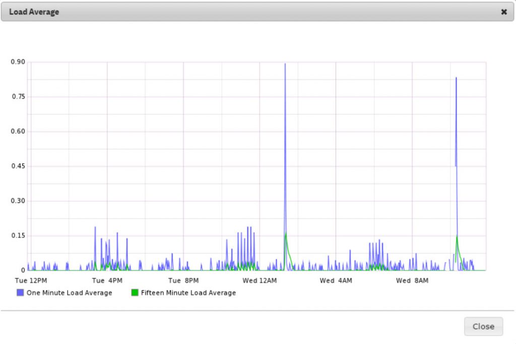The width and height of the screenshot is (516, 344).
Task: Click the X icon in the title bar
Action: 503,12
